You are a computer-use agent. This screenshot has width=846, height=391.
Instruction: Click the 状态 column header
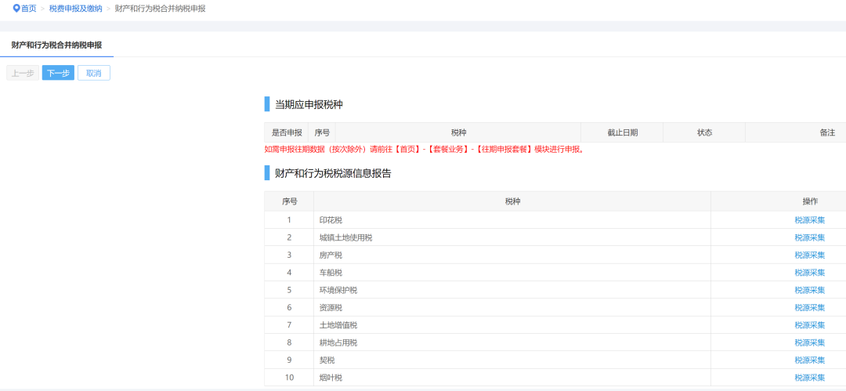(x=704, y=133)
